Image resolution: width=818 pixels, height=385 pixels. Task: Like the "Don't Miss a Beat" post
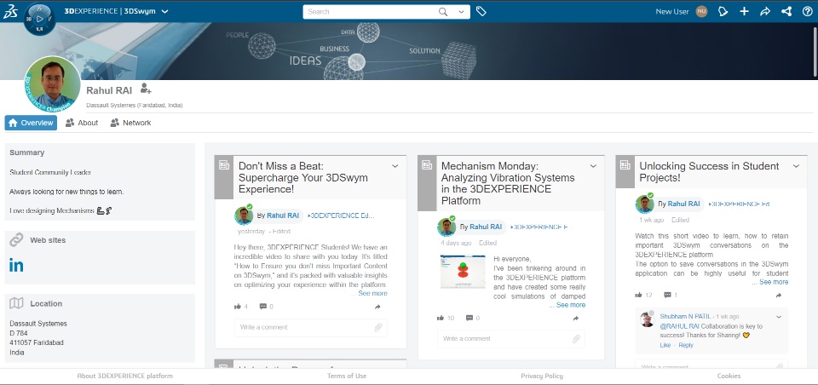click(238, 307)
